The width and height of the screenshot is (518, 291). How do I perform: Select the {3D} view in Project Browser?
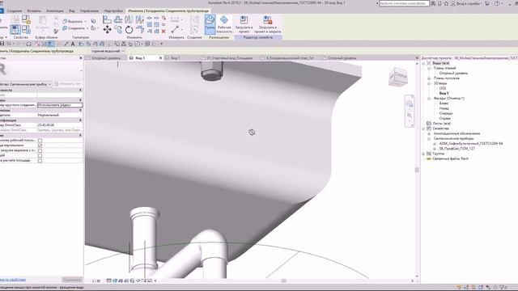[x=443, y=88]
